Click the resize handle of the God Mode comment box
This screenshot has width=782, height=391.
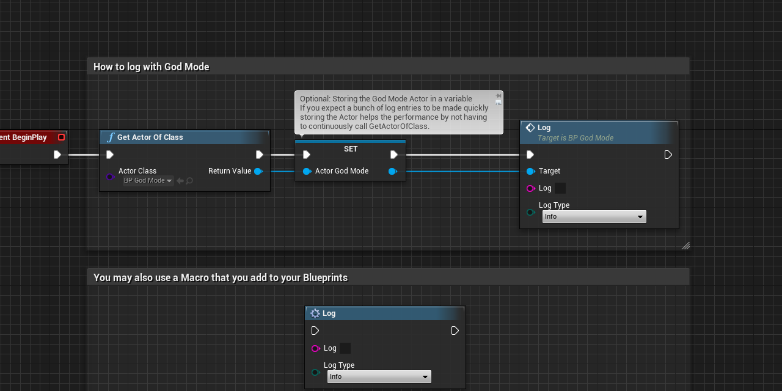(685, 246)
